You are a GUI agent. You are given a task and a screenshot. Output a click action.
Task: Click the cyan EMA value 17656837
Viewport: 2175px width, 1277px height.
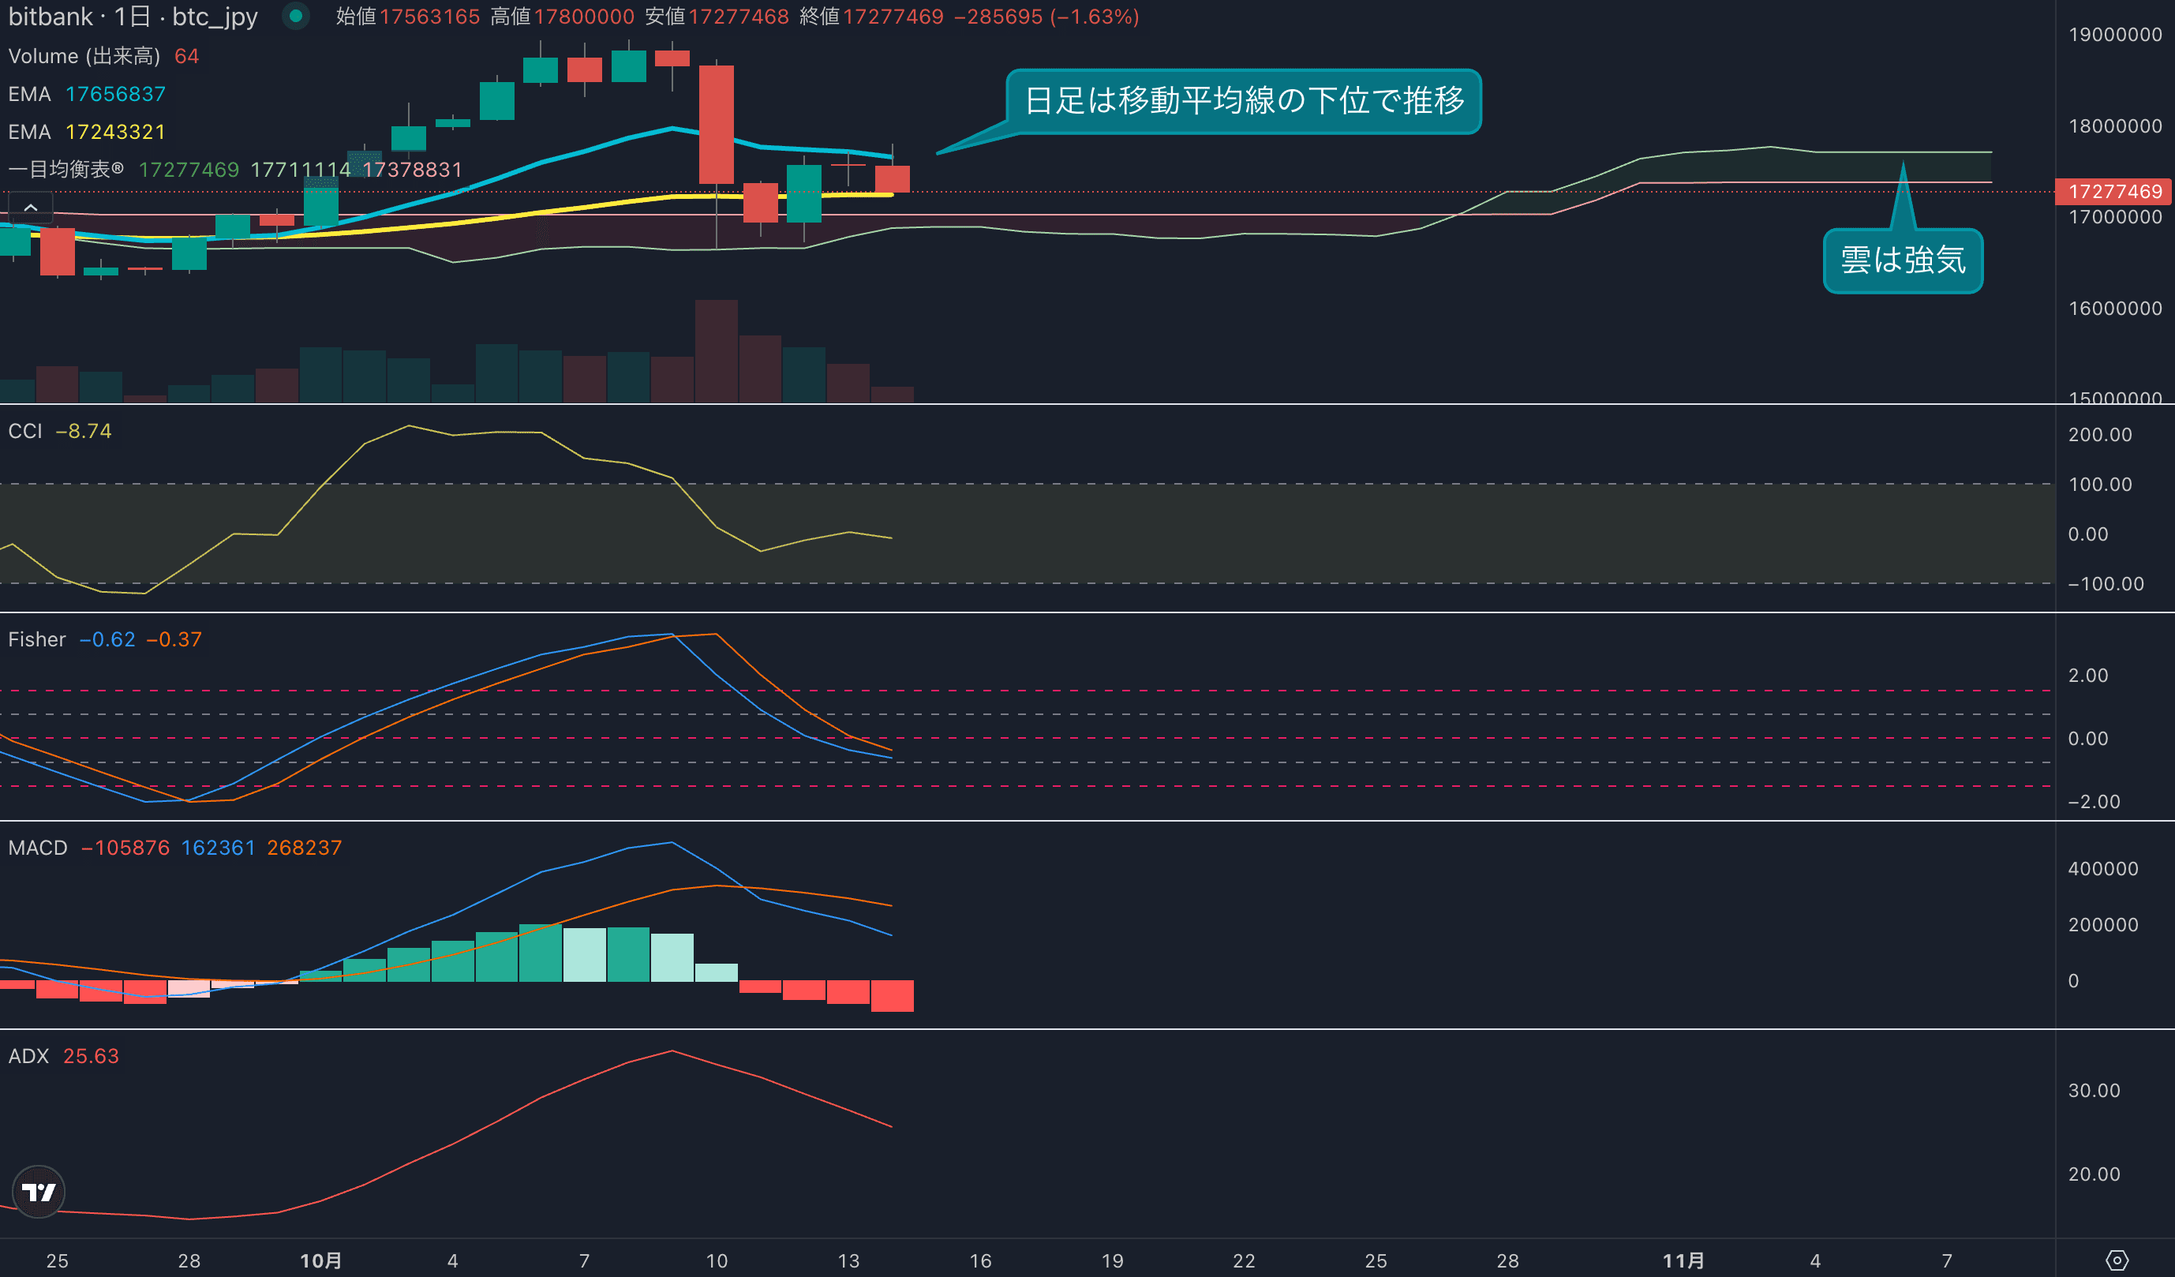tap(114, 93)
